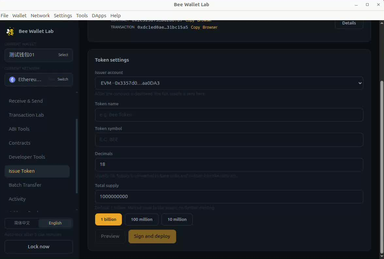384x259 pixels.
Task: Open the Help menu
Action: 116,16
